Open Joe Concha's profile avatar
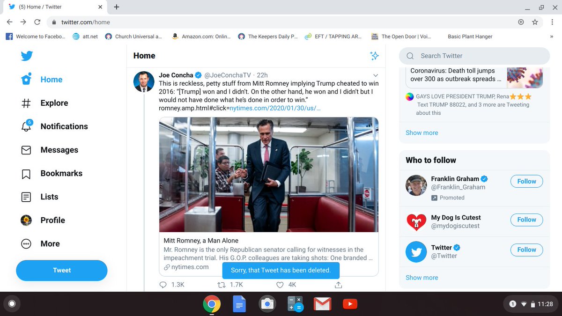 click(x=144, y=82)
